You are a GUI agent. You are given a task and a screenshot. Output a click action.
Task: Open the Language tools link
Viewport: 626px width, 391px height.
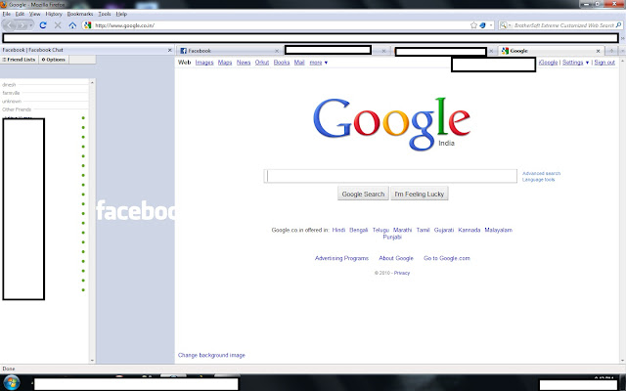(x=538, y=180)
